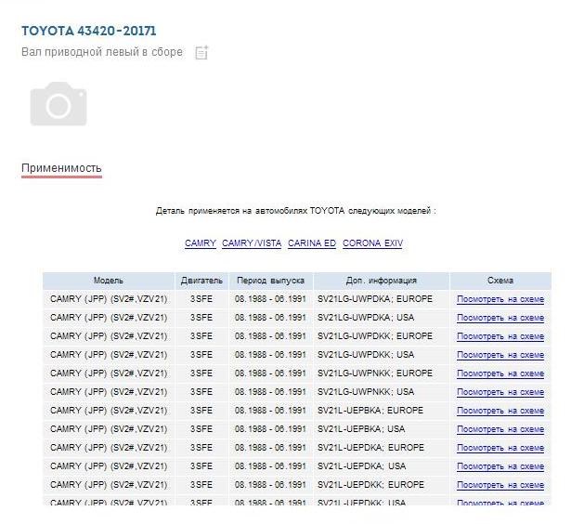View schema for SV21L-UEPDKA; USA row
Image resolution: width=571 pixels, height=524 pixels.
[x=500, y=466]
